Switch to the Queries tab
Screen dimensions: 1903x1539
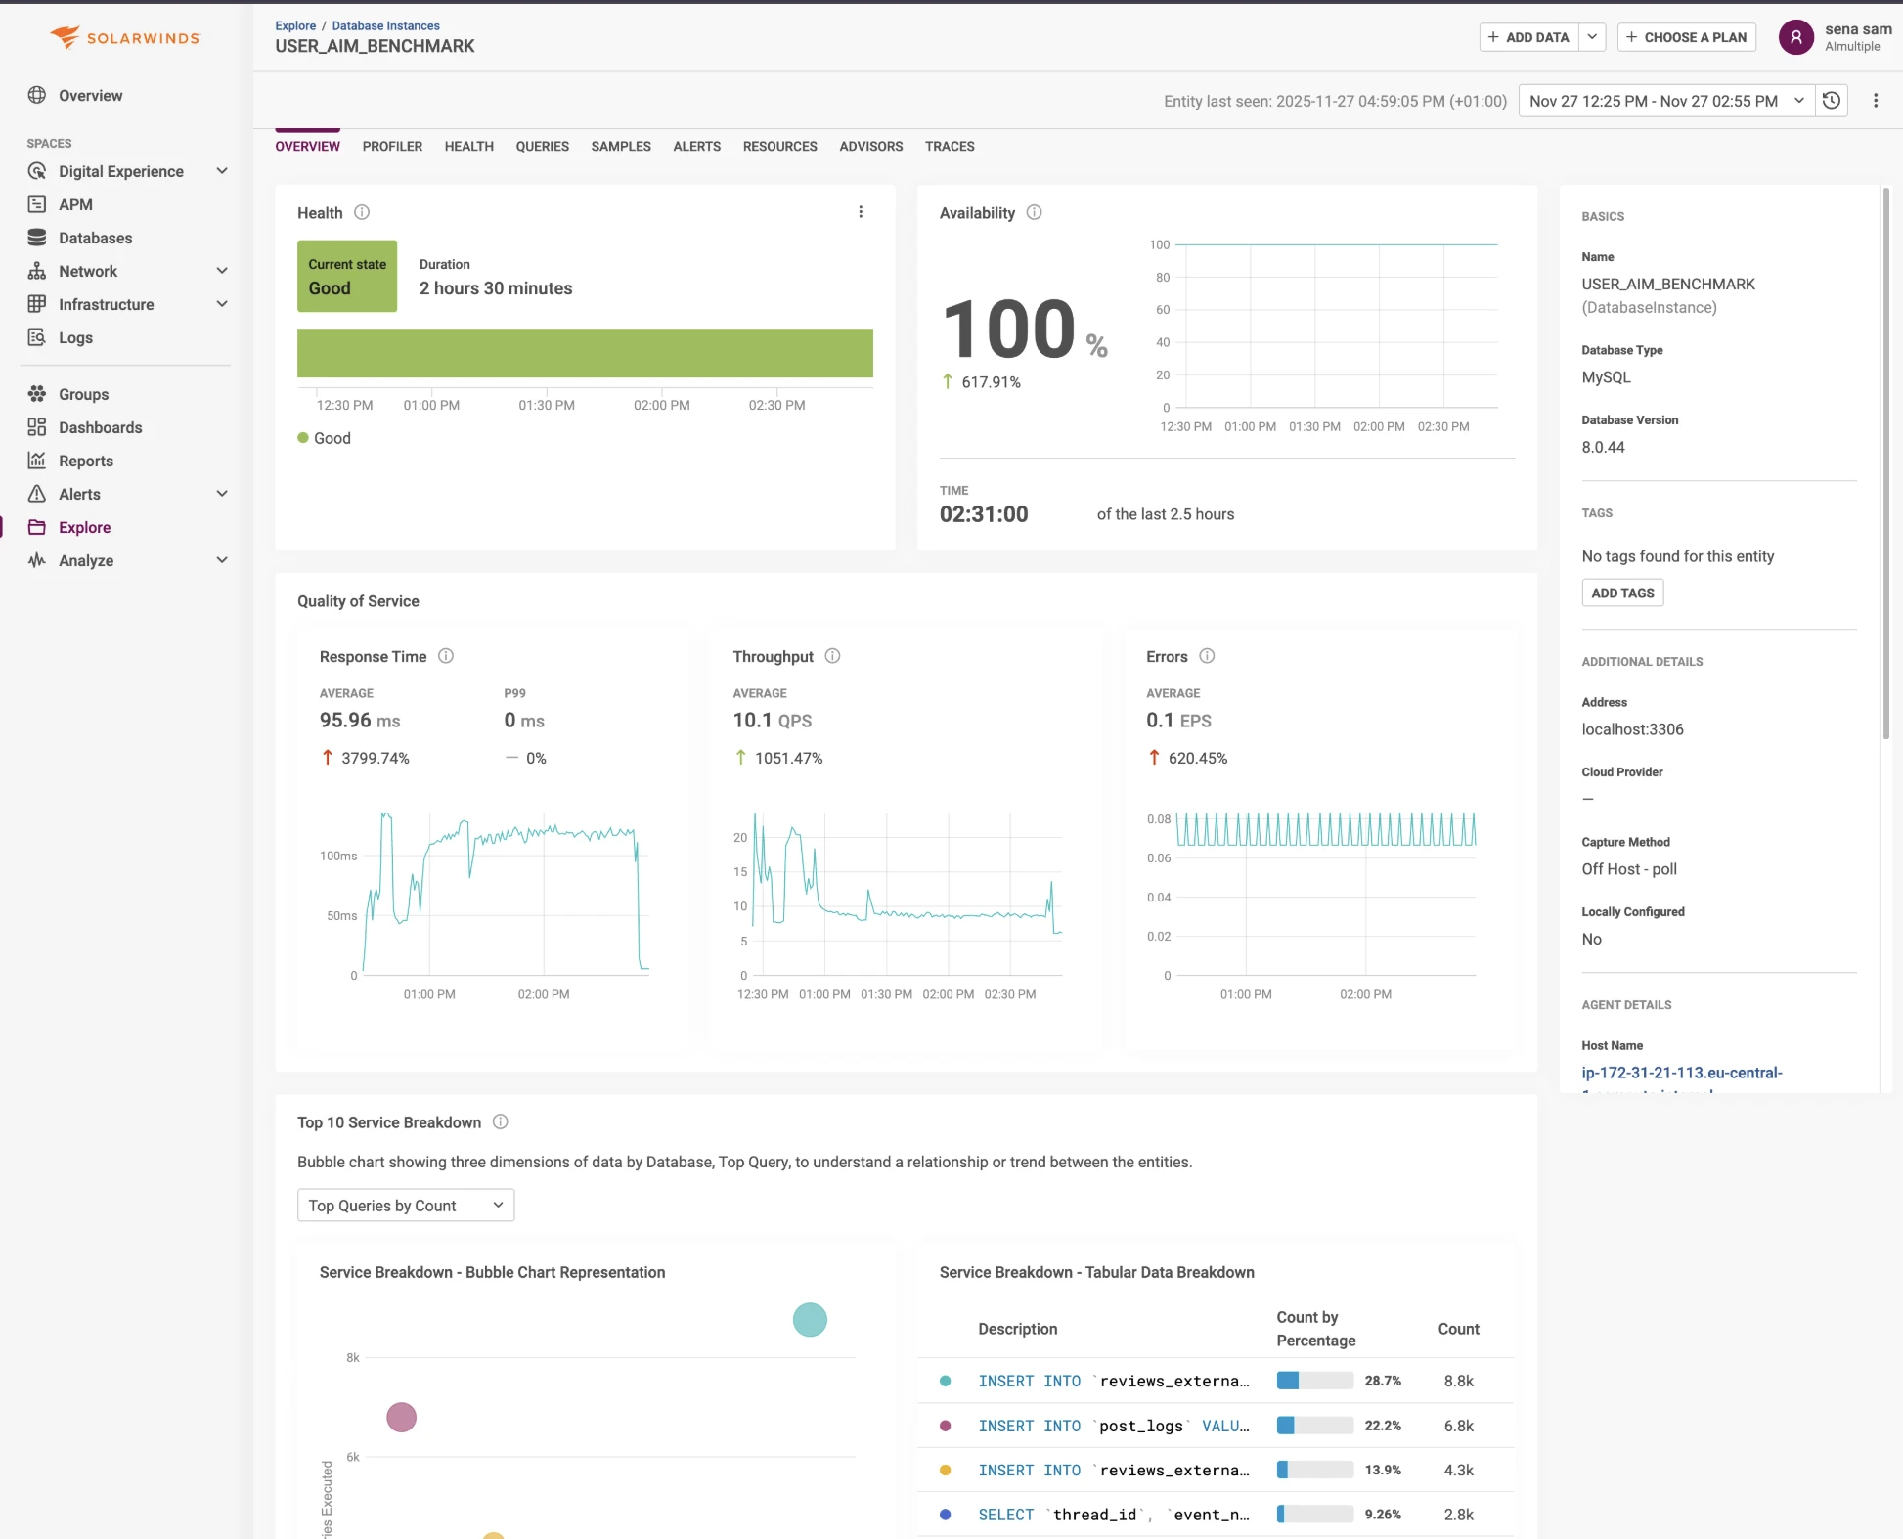tap(543, 147)
